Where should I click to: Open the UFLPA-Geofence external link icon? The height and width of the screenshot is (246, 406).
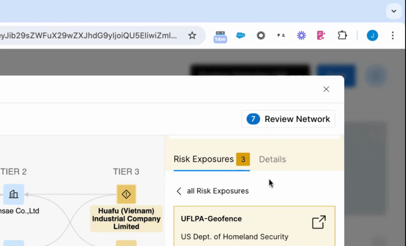tap(319, 222)
